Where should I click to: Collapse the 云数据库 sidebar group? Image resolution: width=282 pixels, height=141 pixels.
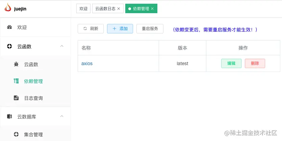pos(62,116)
